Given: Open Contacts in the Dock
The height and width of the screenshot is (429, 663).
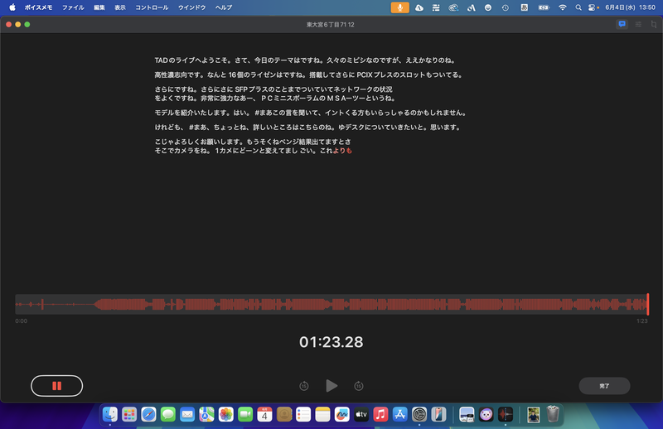Looking at the screenshot, I should click(x=284, y=414).
